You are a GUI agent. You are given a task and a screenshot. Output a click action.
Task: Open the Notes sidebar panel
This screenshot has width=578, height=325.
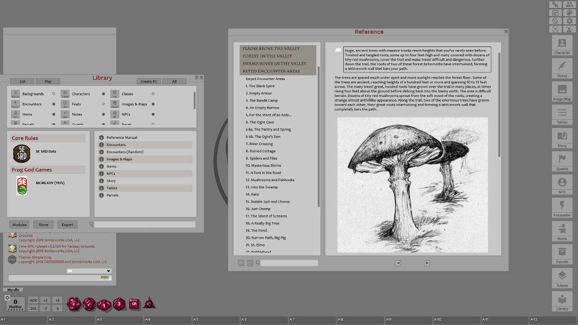click(x=561, y=68)
